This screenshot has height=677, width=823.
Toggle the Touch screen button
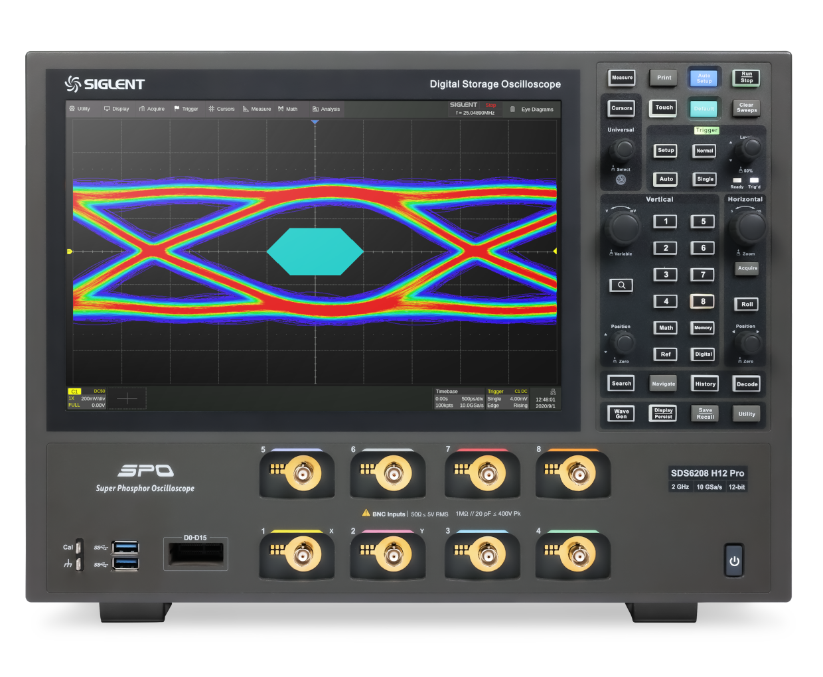click(662, 108)
